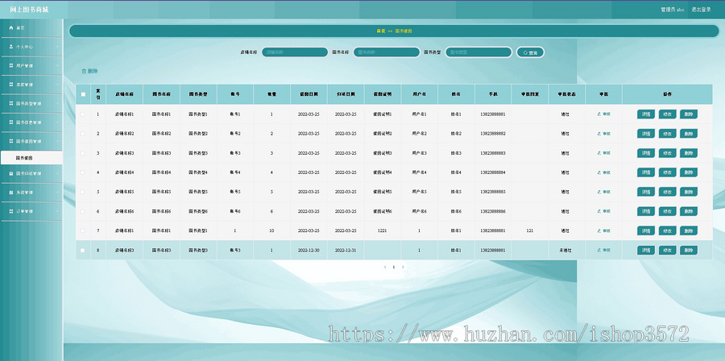Expand the 用户管理 chevron arrow
Viewport: 725px width, 361px height.
(x=57, y=65)
